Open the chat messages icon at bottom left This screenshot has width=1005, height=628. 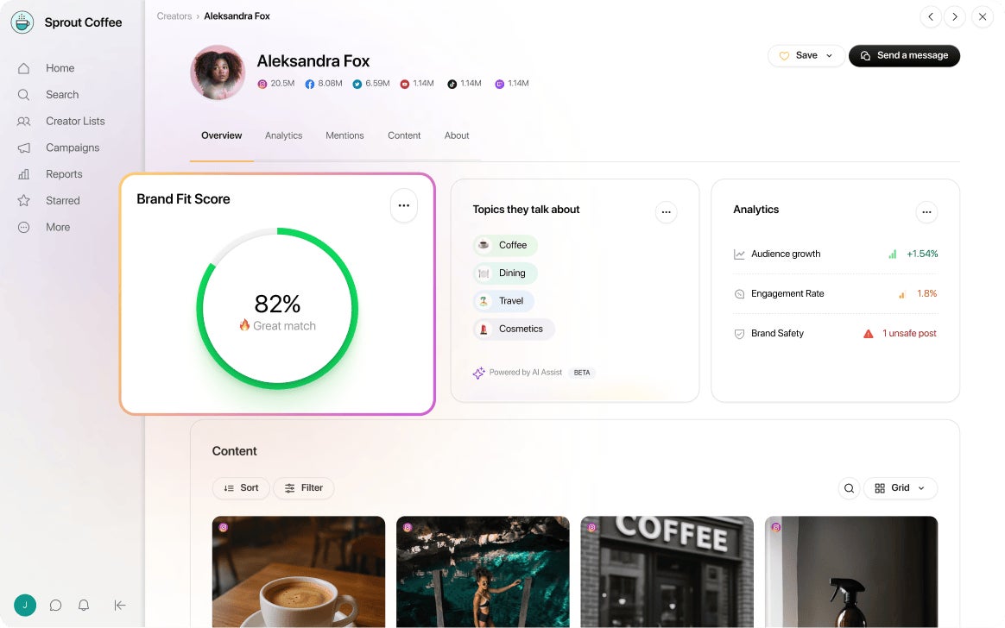(x=55, y=605)
